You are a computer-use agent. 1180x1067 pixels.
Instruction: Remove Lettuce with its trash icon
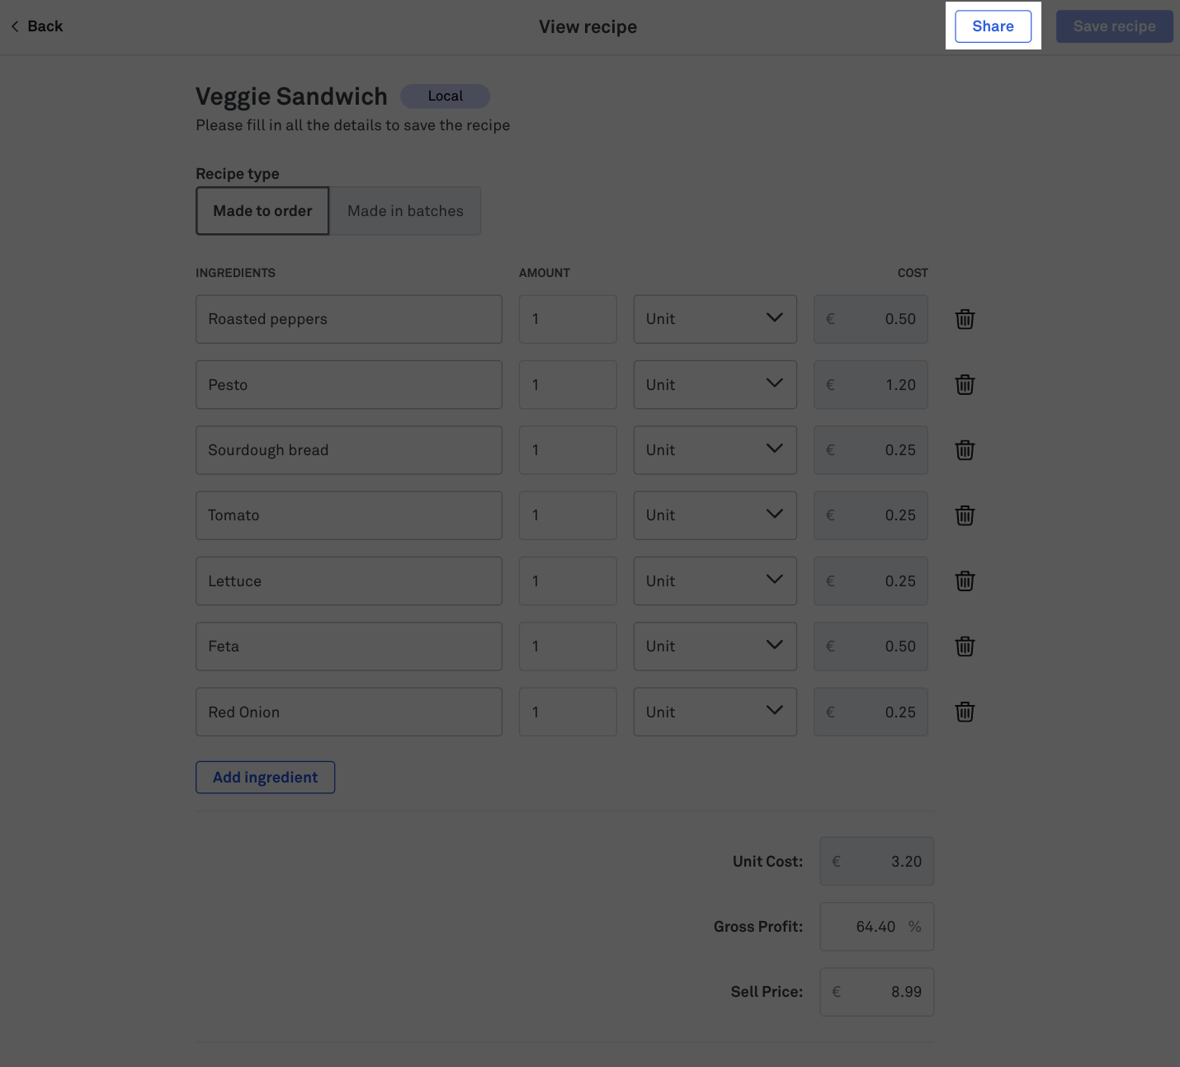(965, 581)
